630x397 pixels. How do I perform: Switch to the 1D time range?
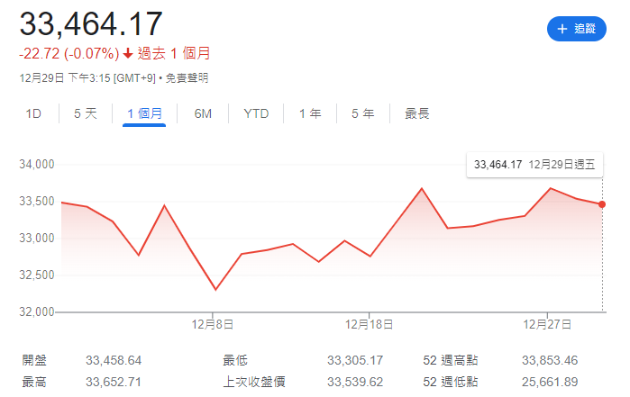[33, 113]
